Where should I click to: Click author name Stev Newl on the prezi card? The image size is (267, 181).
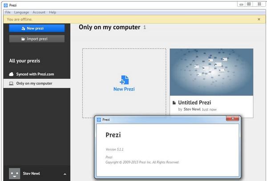pyautogui.click(x=192, y=109)
